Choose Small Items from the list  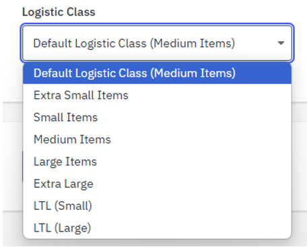[157, 117]
